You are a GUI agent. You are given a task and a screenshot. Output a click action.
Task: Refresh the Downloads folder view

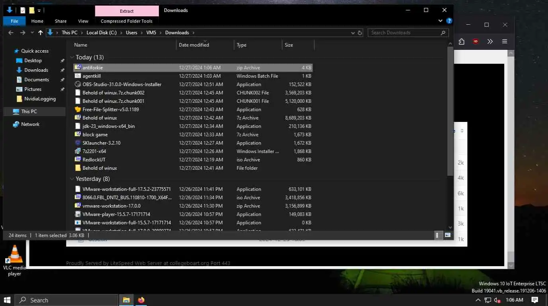pos(360,33)
